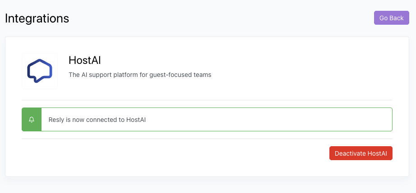Click the "Resly is now connected" message
416x193 pixels.
pos(97,120)
